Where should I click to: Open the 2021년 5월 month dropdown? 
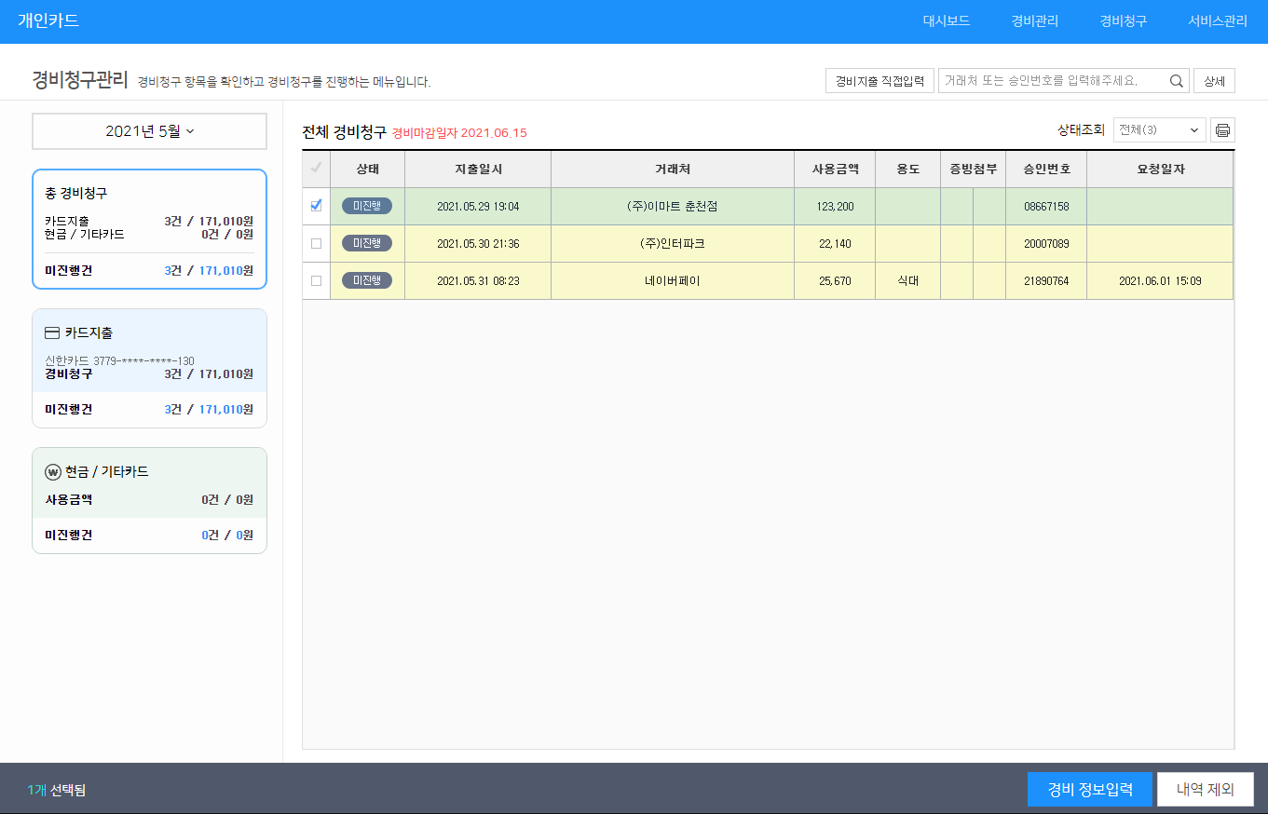pos(149,131)
